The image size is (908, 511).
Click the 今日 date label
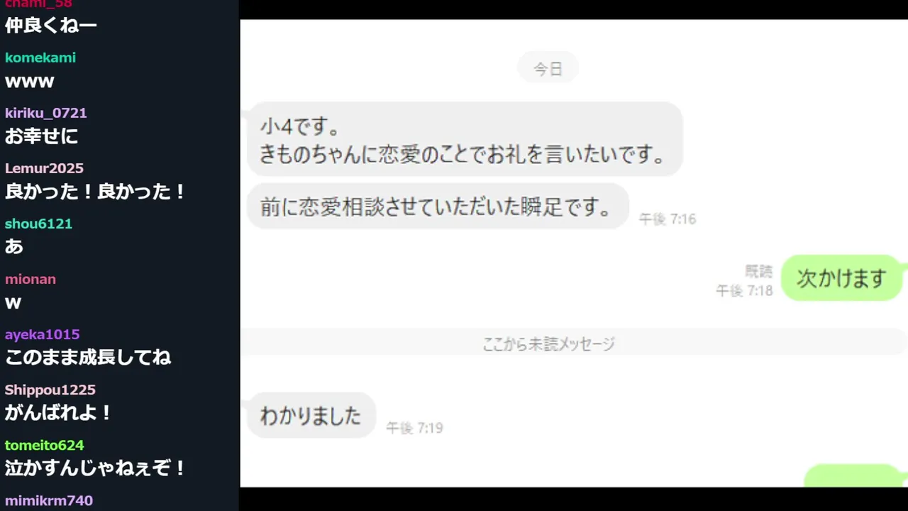pos(548,69)
